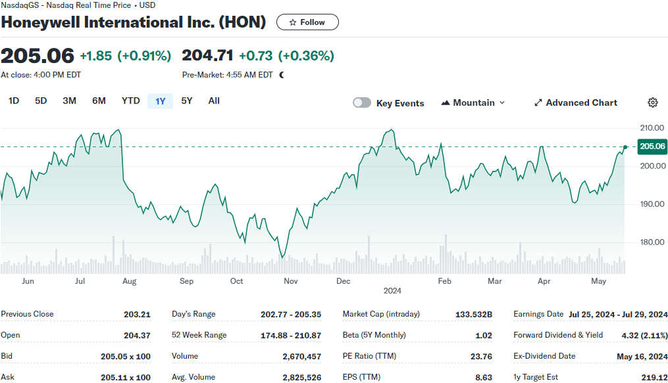Viewport: 668px width, 383px height.
Task: Click the 180.00 price axis label
Action: coord(652,242)
